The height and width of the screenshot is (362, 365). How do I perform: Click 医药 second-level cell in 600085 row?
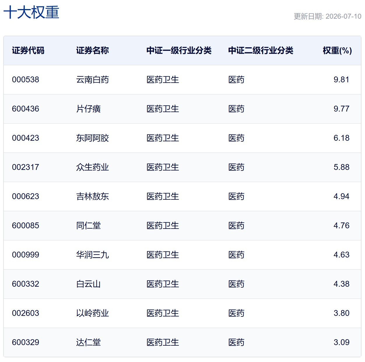coord(236,226)
